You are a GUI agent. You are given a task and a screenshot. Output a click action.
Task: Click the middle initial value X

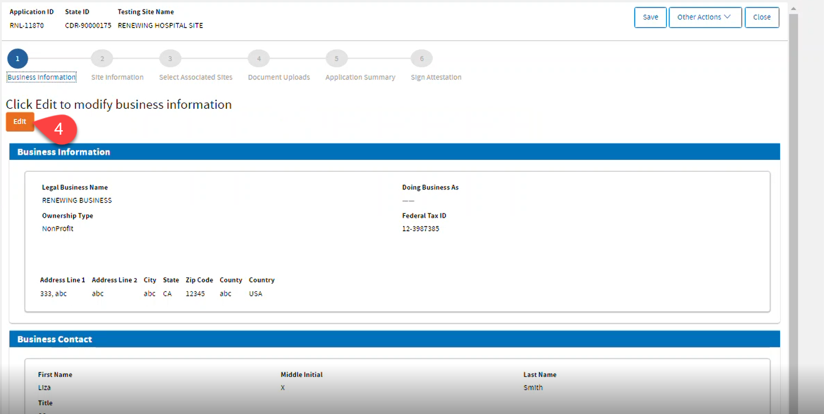tap(283, 388)
